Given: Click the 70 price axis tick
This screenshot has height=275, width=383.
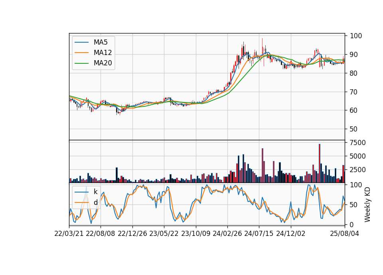Looking at the screenshot, I should point(353,92).
